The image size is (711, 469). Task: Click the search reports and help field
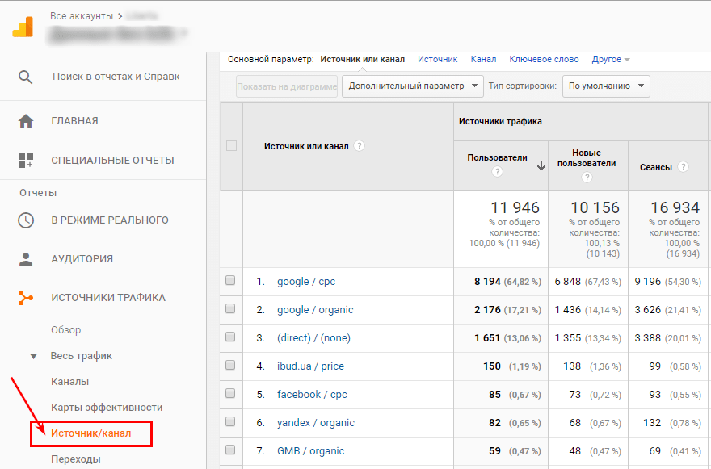pos(116,77)
